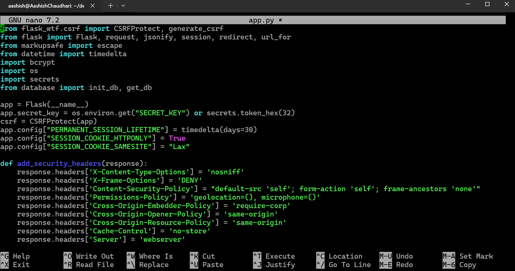
Task: Click the csrf = CSRFProtect(app) line
Action: click(48, 122)
